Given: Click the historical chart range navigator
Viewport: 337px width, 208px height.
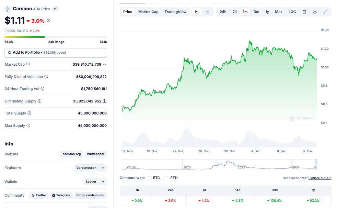Looking at the screenshot, I should [x=220, y=164].
